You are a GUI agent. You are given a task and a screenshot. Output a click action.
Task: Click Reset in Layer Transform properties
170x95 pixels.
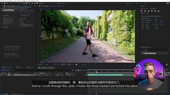pos(156,18)
